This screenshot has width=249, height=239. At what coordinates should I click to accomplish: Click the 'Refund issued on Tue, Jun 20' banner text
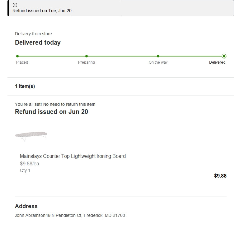coord(42,11)
